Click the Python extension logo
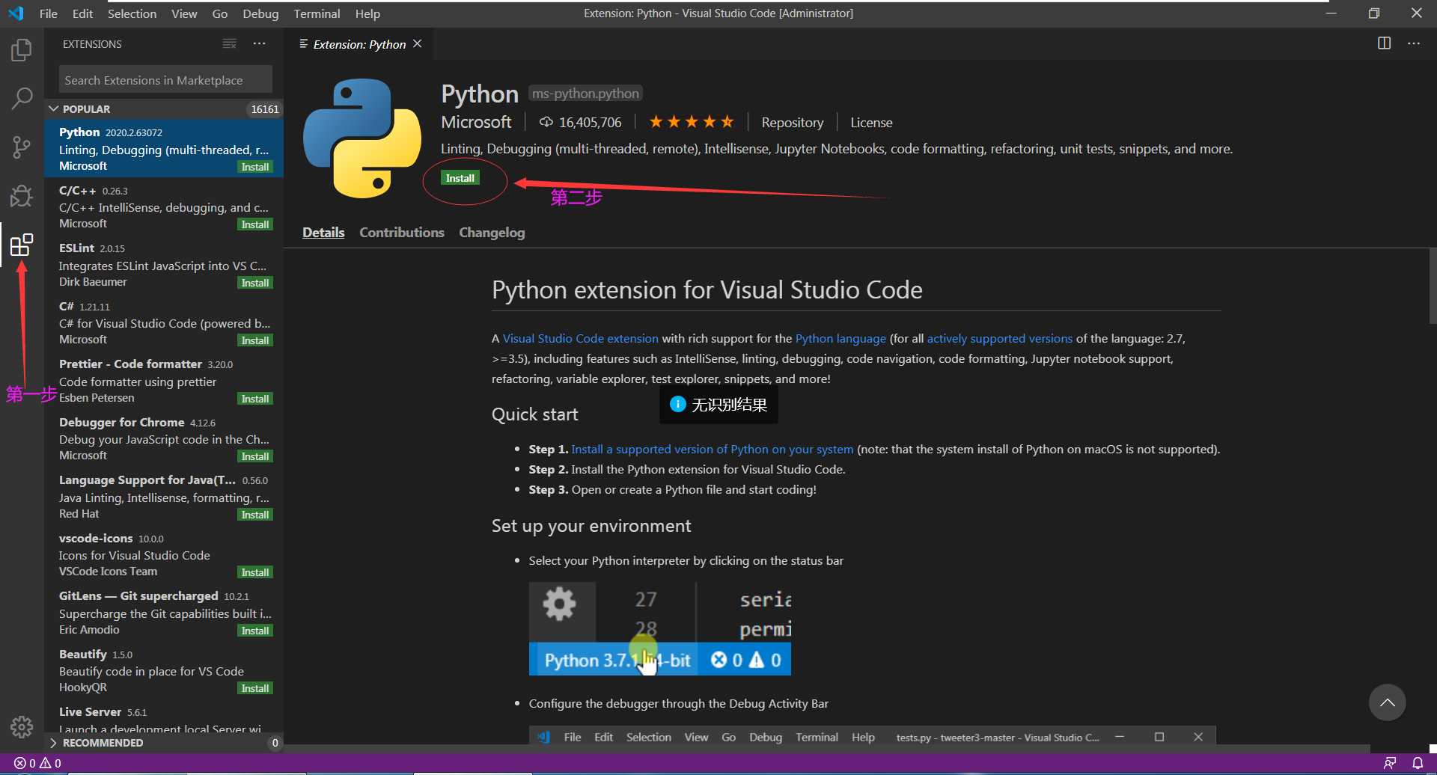Viewport: 1437px width, 775px height. 362,138
